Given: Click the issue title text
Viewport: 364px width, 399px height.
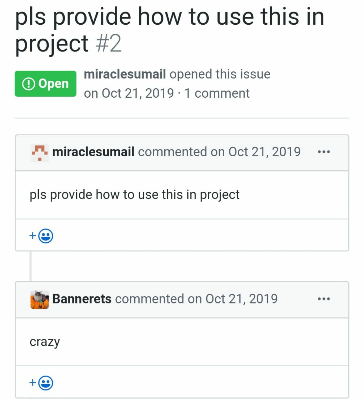Looking at the screenshot, I should click(170, 30).
